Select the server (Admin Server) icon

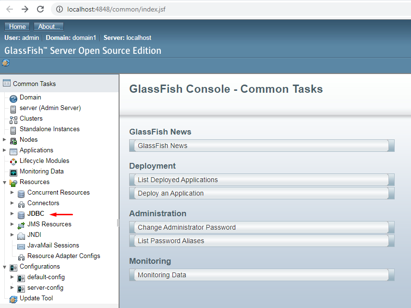[12, 108]
